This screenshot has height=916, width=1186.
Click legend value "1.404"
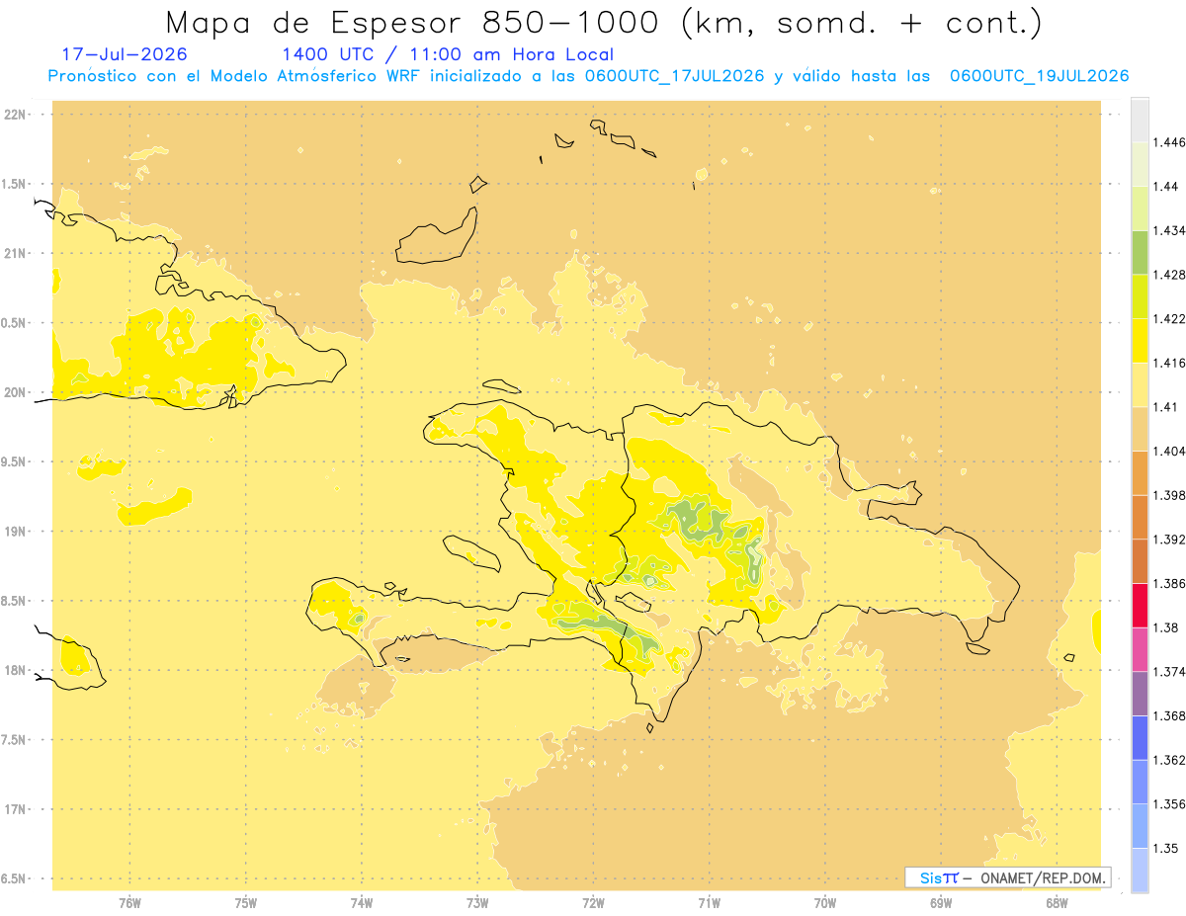pyautogui.click(x=1169, y=451)
